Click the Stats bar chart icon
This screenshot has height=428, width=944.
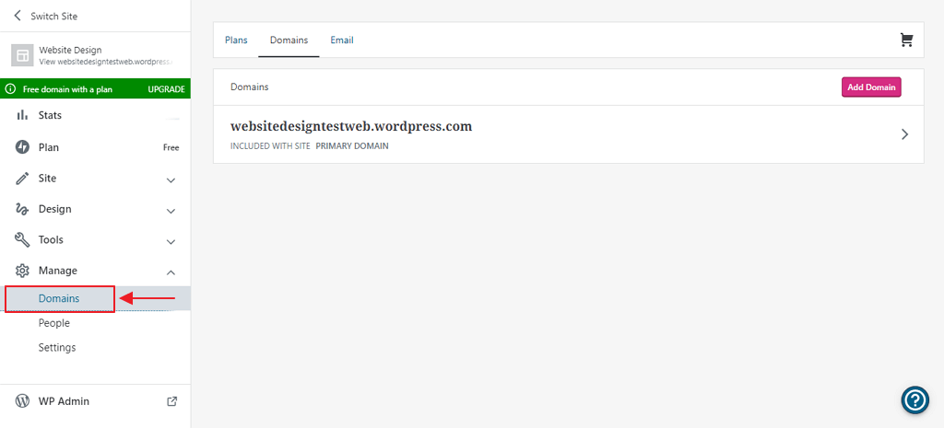click(22, 115)
